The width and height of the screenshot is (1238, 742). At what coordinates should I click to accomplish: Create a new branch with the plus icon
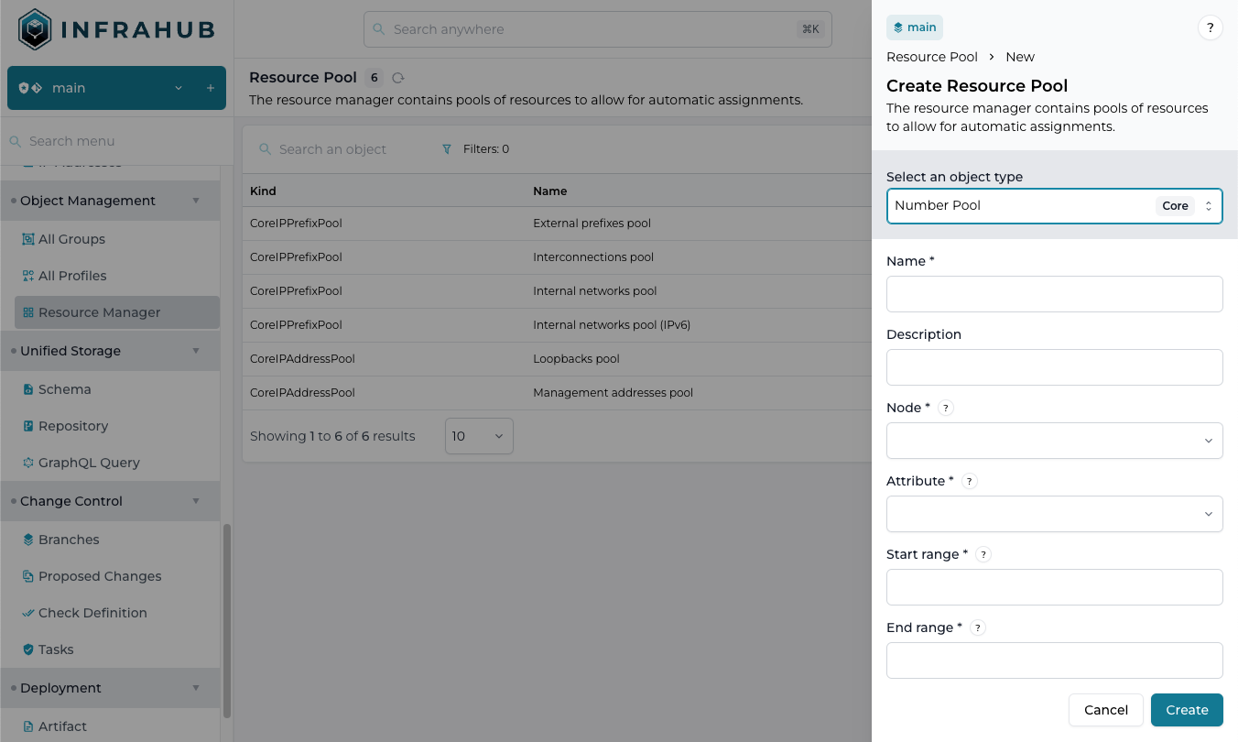point(212,88)
